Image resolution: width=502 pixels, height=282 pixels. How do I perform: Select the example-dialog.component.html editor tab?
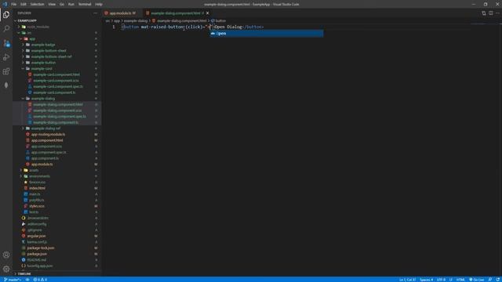[x=176, y=13]
